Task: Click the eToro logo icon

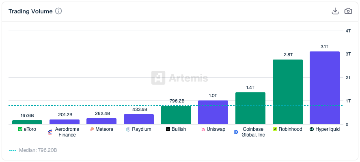Action: click(x=20, y=129)
